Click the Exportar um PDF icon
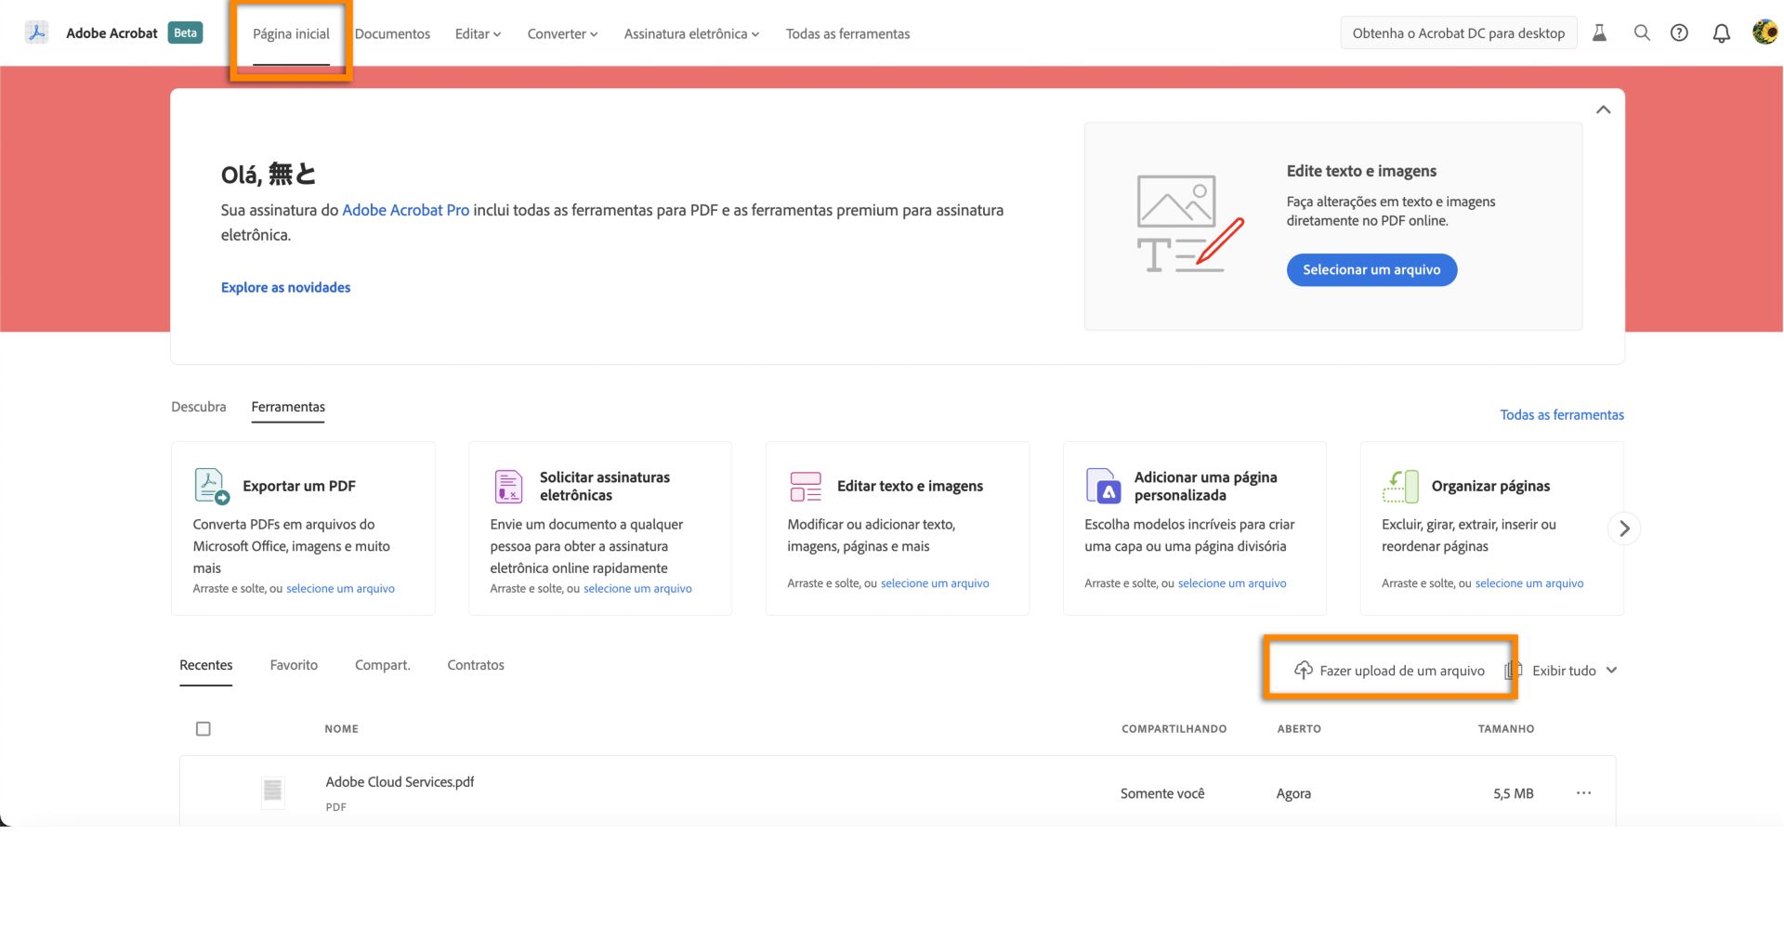 pos(211,486)
